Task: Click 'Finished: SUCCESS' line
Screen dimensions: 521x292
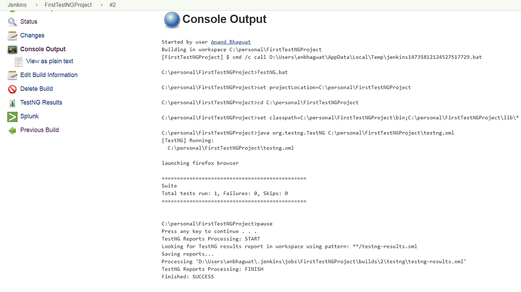Action: 188,277
